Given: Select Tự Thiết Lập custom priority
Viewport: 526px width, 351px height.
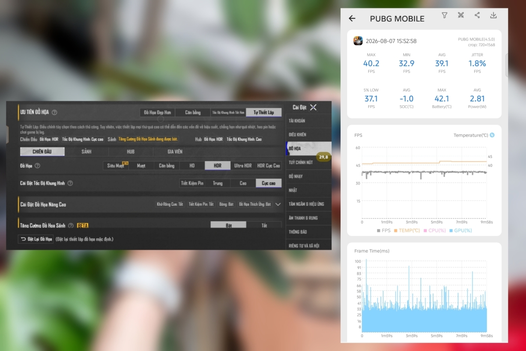Looking at the screenshot, I should coord(264,112).
